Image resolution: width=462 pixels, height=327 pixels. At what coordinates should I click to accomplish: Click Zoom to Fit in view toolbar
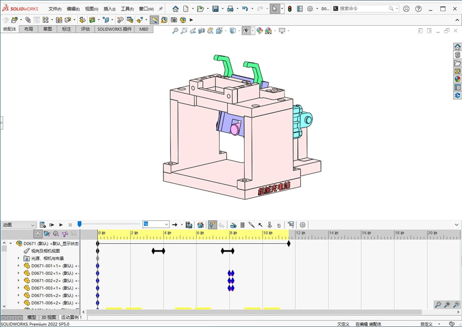coord(175,31)
